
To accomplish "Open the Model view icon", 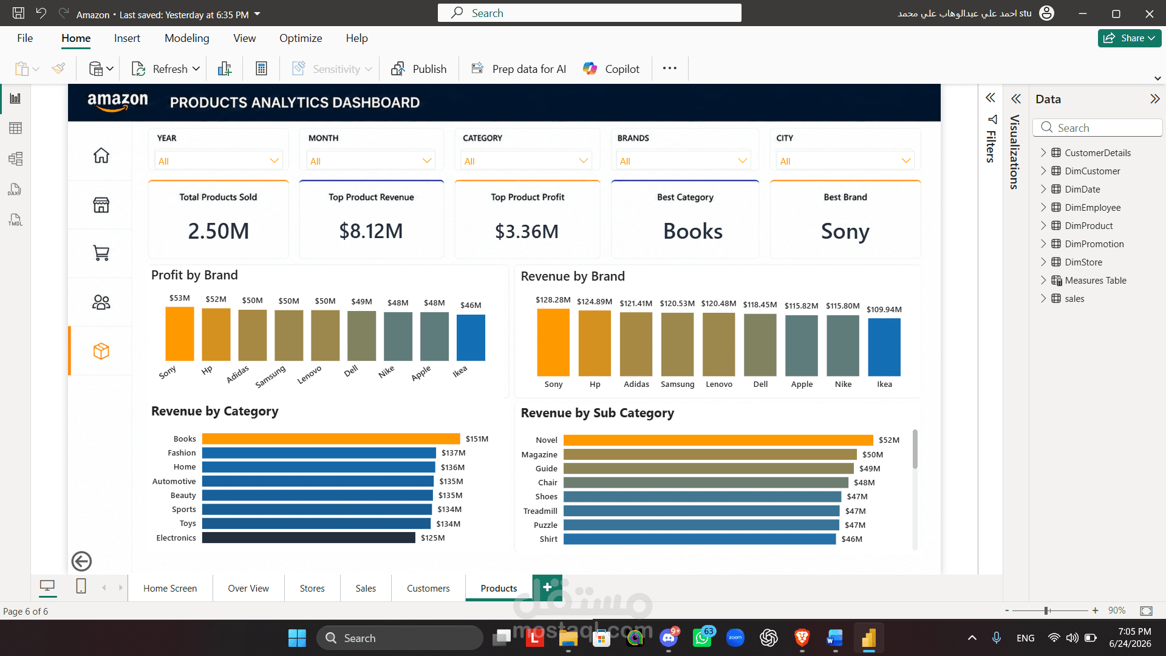I will (x=15, y=159).
